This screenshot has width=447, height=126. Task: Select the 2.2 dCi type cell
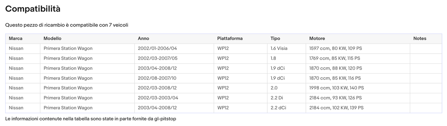pos(277,108)
